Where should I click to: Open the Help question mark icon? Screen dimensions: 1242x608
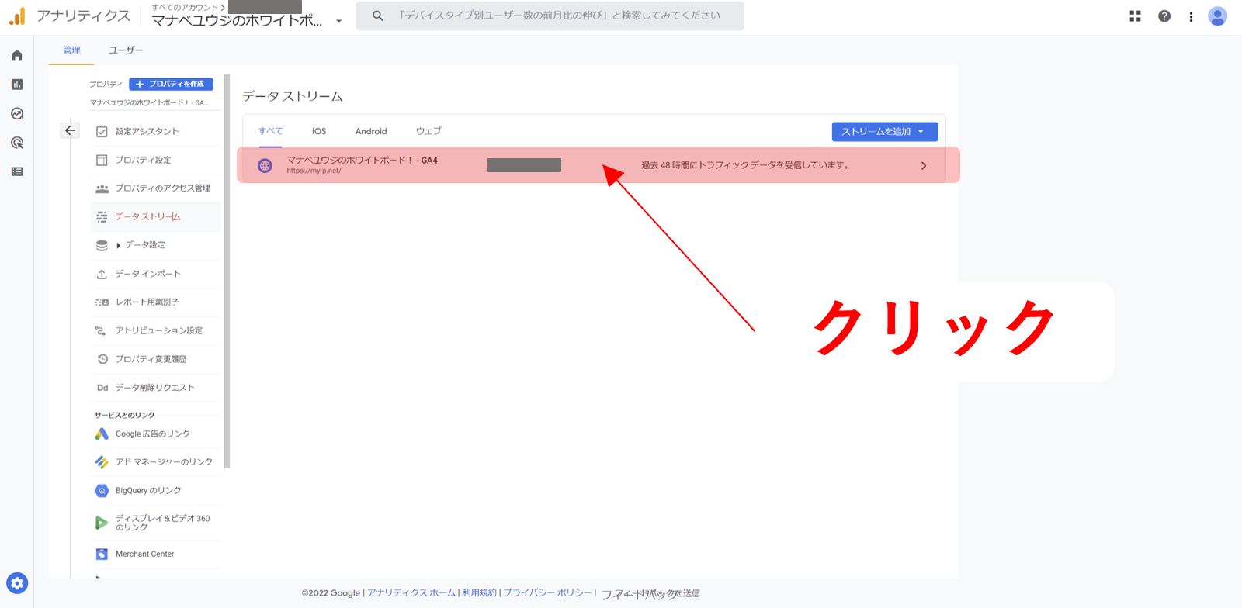click(x=1164, y=16)
